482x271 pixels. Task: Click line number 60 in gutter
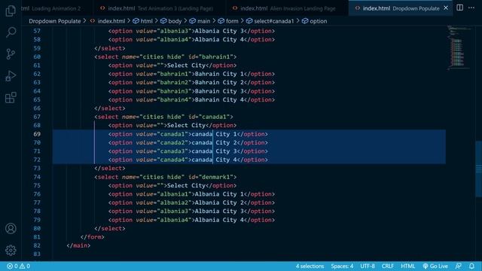pos(37,57)
